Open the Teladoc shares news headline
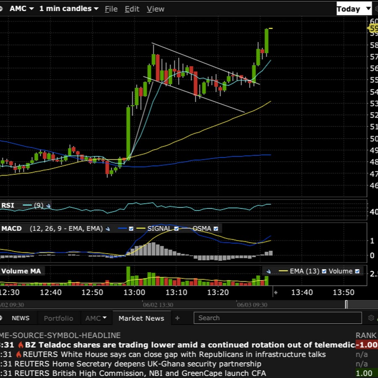The height and width of the screenshot is (378, 378). [x=189, y=345]
